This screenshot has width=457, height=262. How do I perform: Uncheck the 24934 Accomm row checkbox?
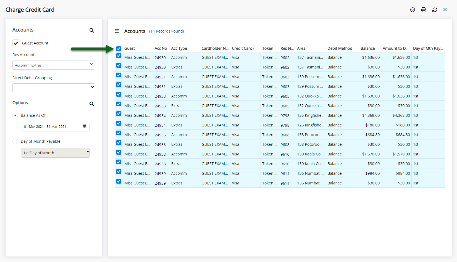click(119, 114)
